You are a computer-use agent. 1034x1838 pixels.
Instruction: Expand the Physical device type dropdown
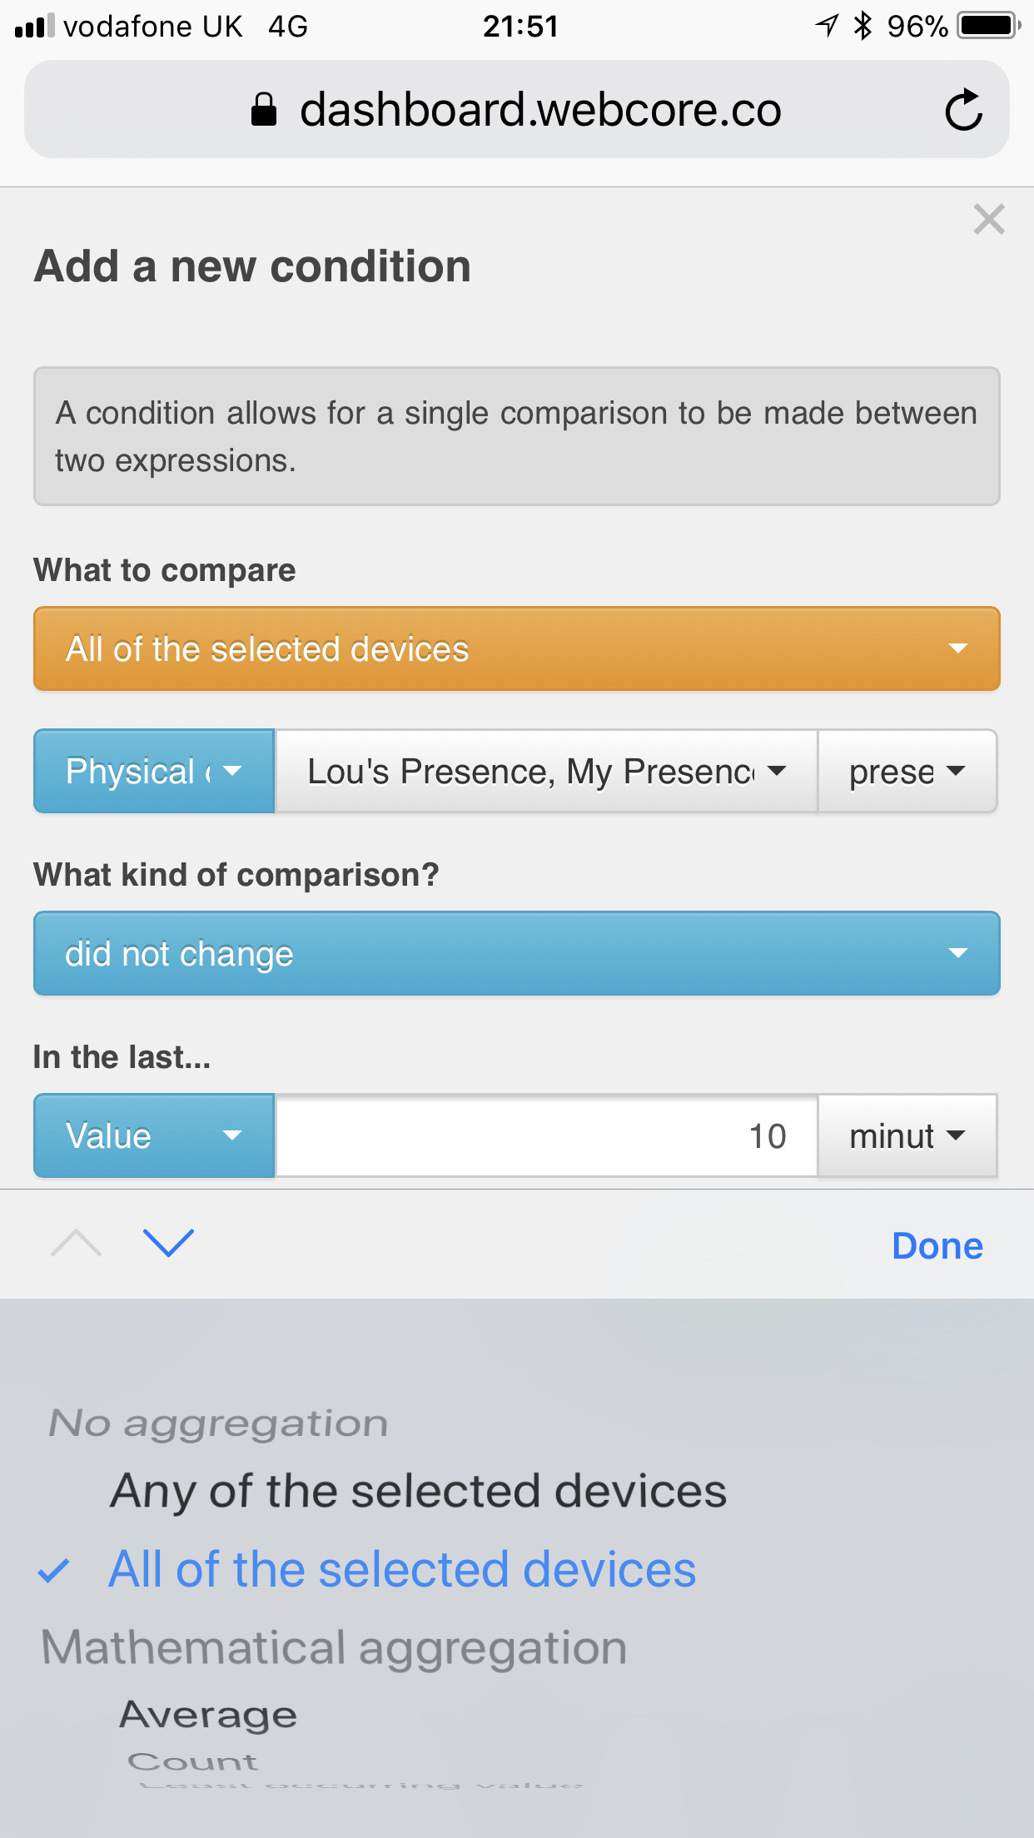154,771
